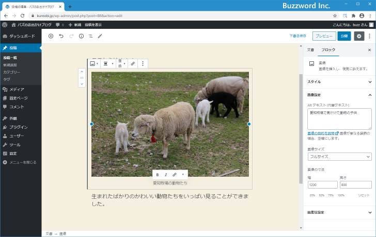
Task: Open ダッシュボード in sidebar
Action: click(x=21, y=36)
